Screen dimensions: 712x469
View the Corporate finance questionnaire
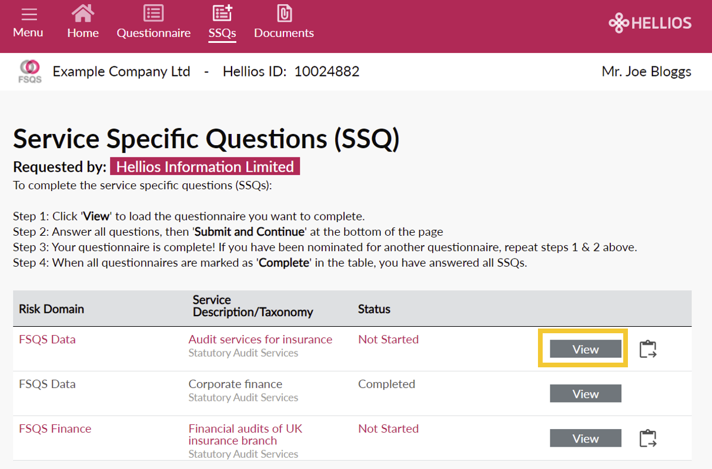click(586, 394)
